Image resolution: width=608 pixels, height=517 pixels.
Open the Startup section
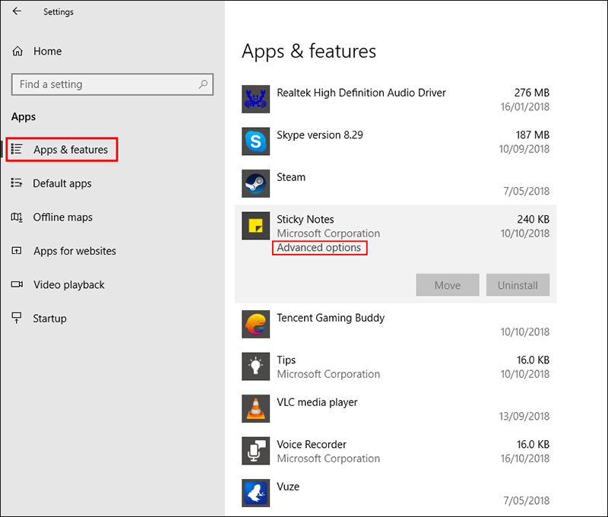(x=49, y=318)
